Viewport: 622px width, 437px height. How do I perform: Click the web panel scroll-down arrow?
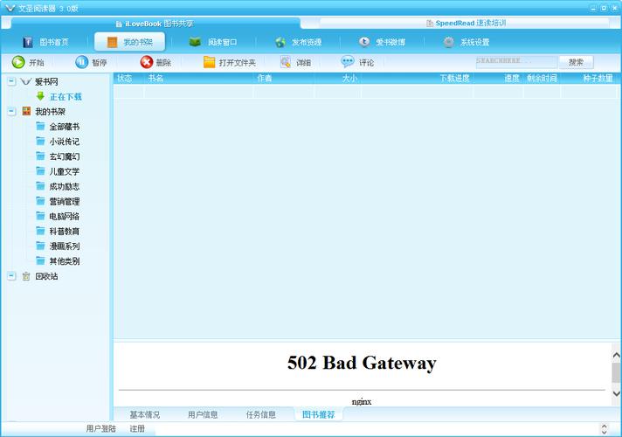pos(616,393)
